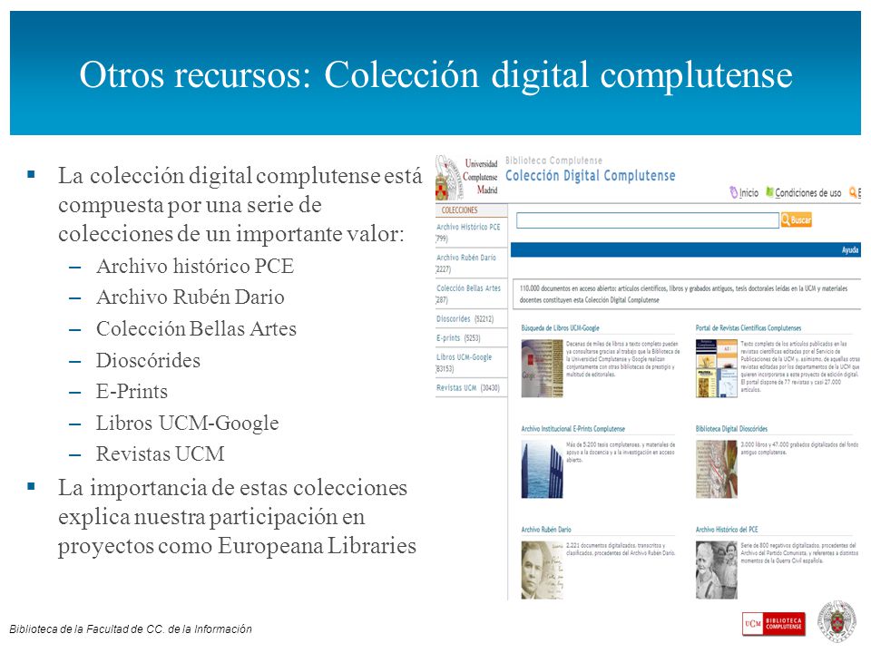Click the 110.000 documentos description text
The height and width of the screenshot is (653, 871).
[x=684, y=294]
